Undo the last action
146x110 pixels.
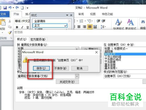click(10, 8)
